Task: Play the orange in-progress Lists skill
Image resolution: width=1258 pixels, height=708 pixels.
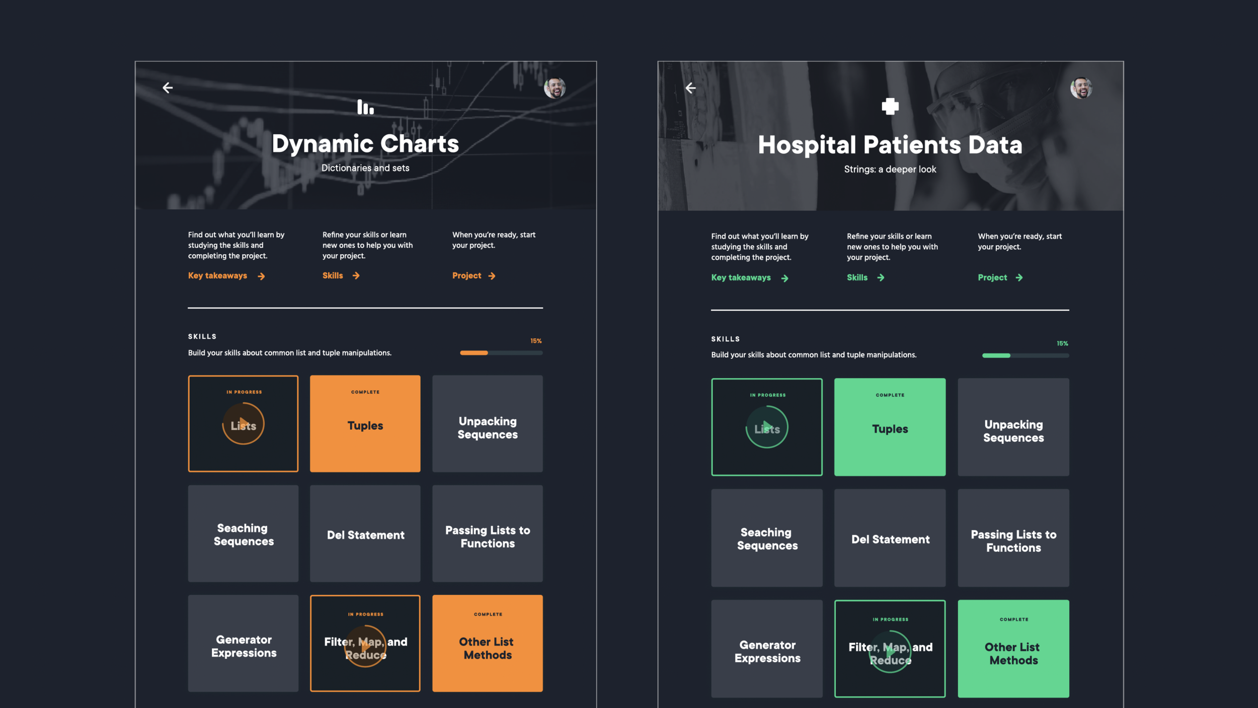Action: point(244,424)
